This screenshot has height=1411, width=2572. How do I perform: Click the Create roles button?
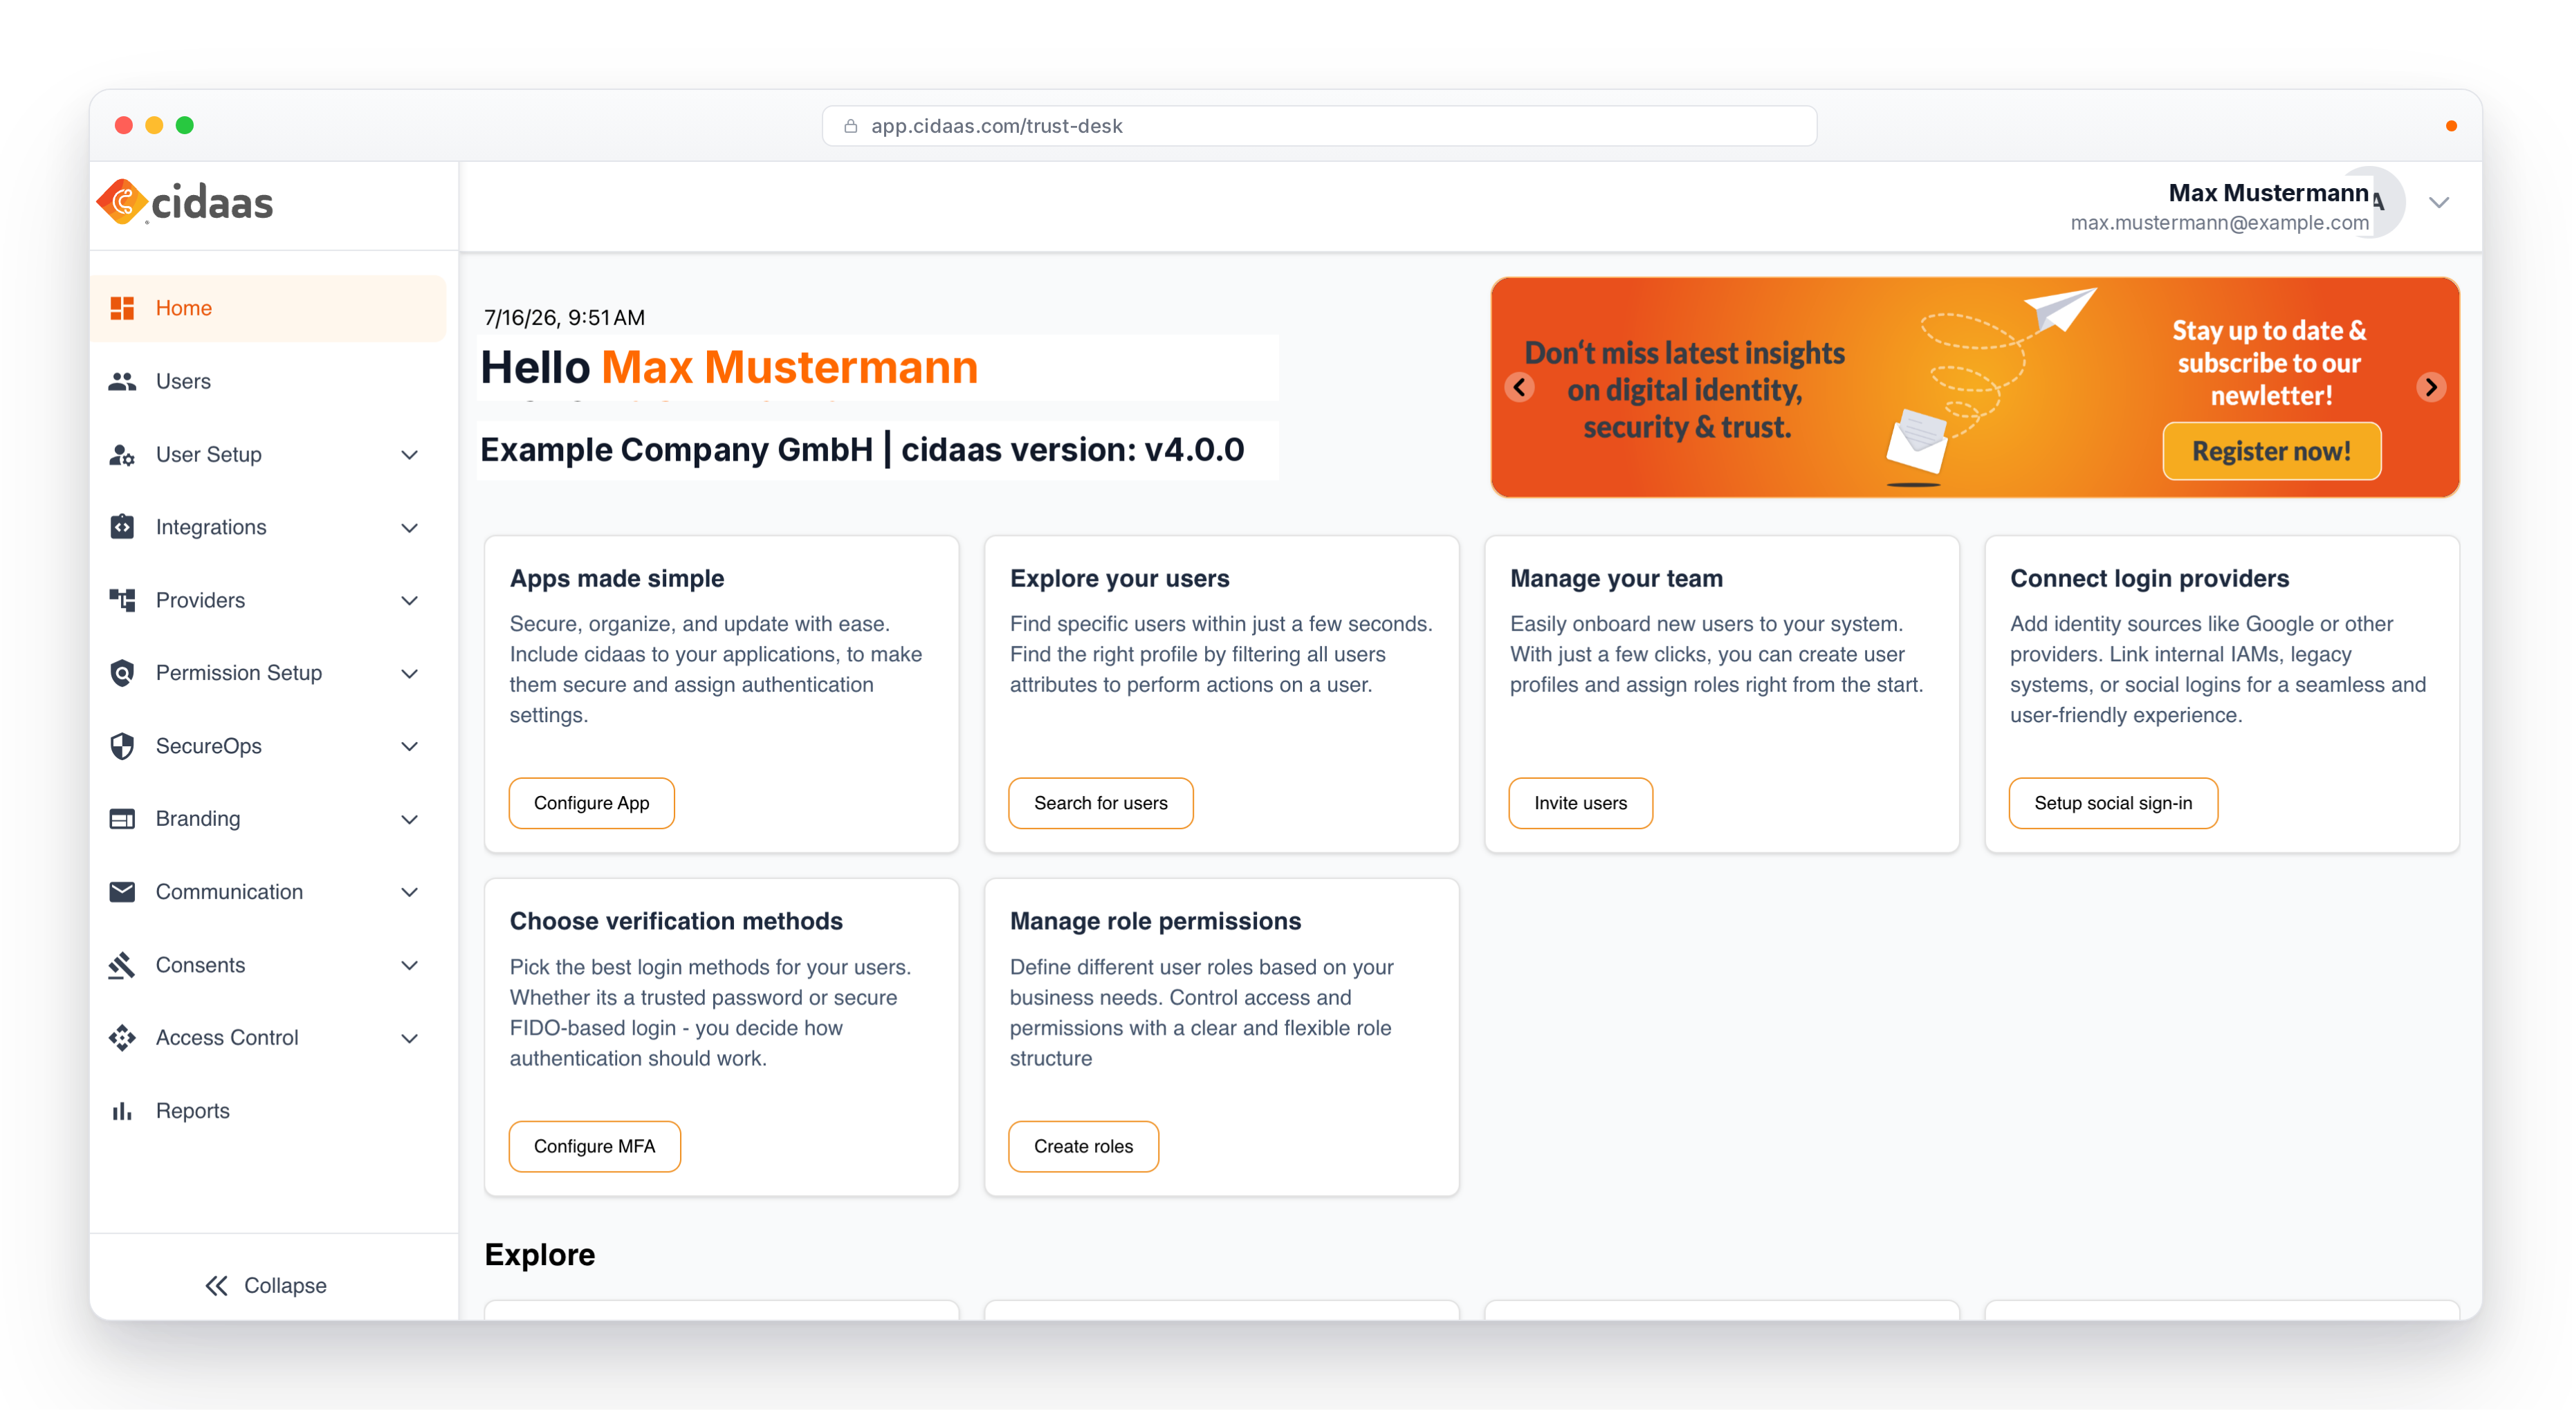pyautogui.click(x=1083, y=1146)
